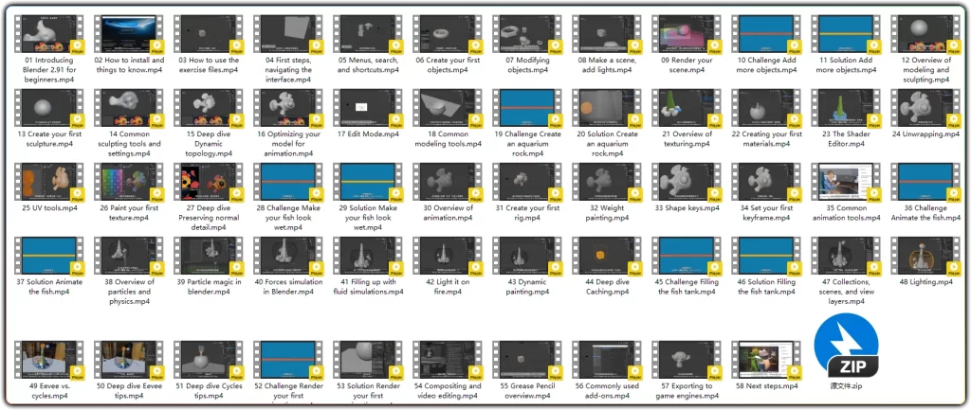Select the 43 Dynamic painting.mp4 label

point(527,287)
